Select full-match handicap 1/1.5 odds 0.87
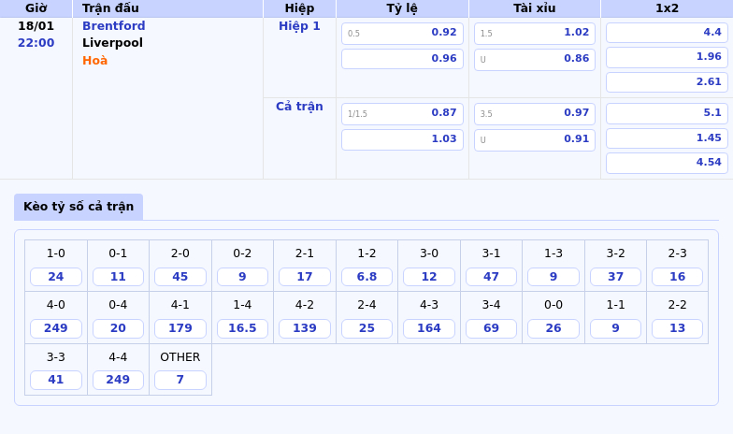The width and height of the screenshot is (733, 434). 402,113
